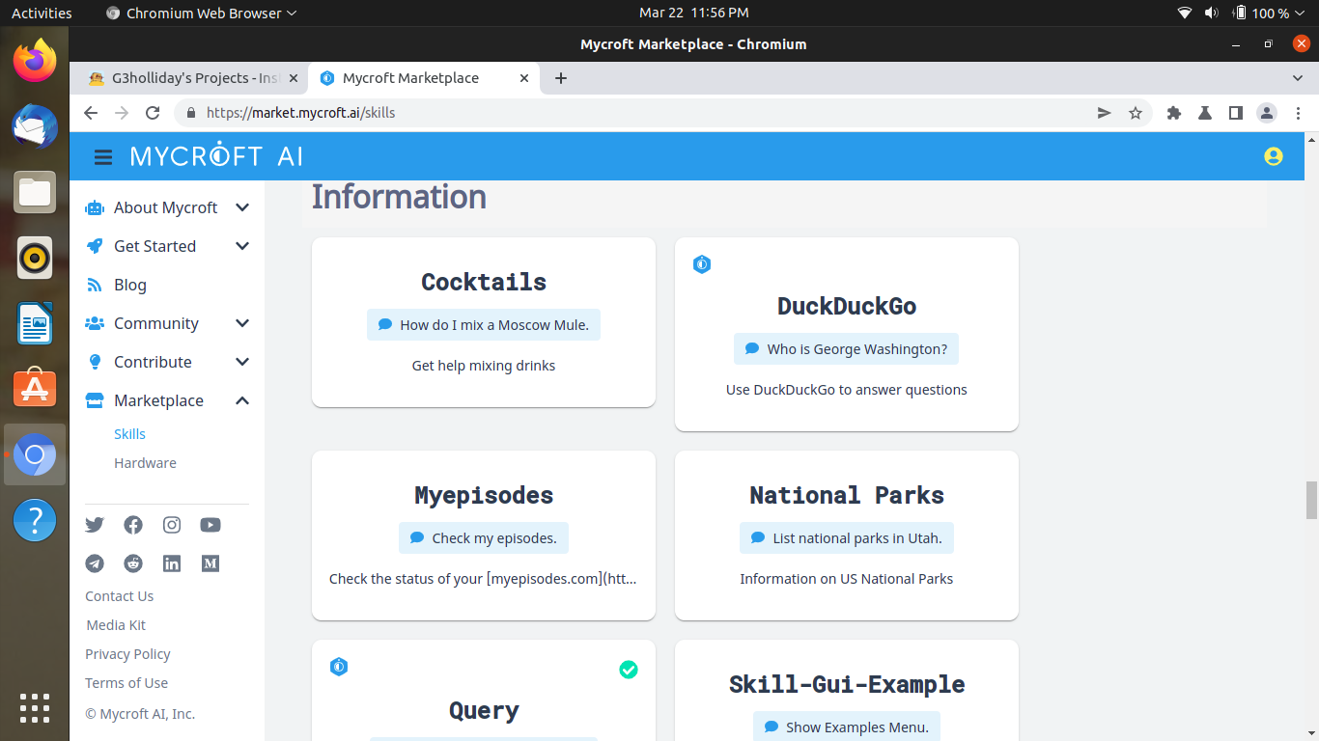Viewport: 1319px width, 741px height.
Task: Open the Contact Us link
Action: coord(119,596)
